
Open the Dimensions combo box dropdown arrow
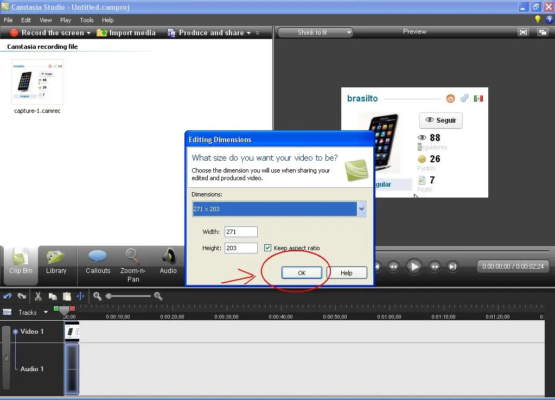pos(361,209)
